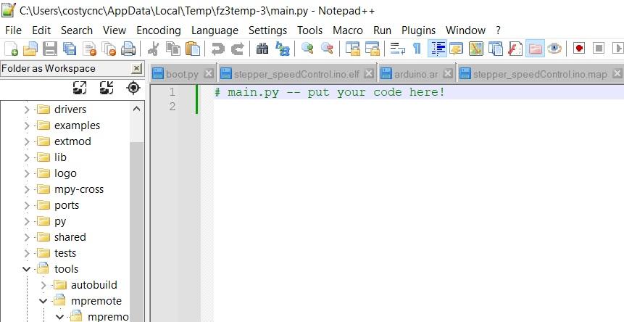Image resolution: width=624 pixels, height=322 pixels.
Task: Click Collapse all folders icon in workspace panel
Action: 107,88
